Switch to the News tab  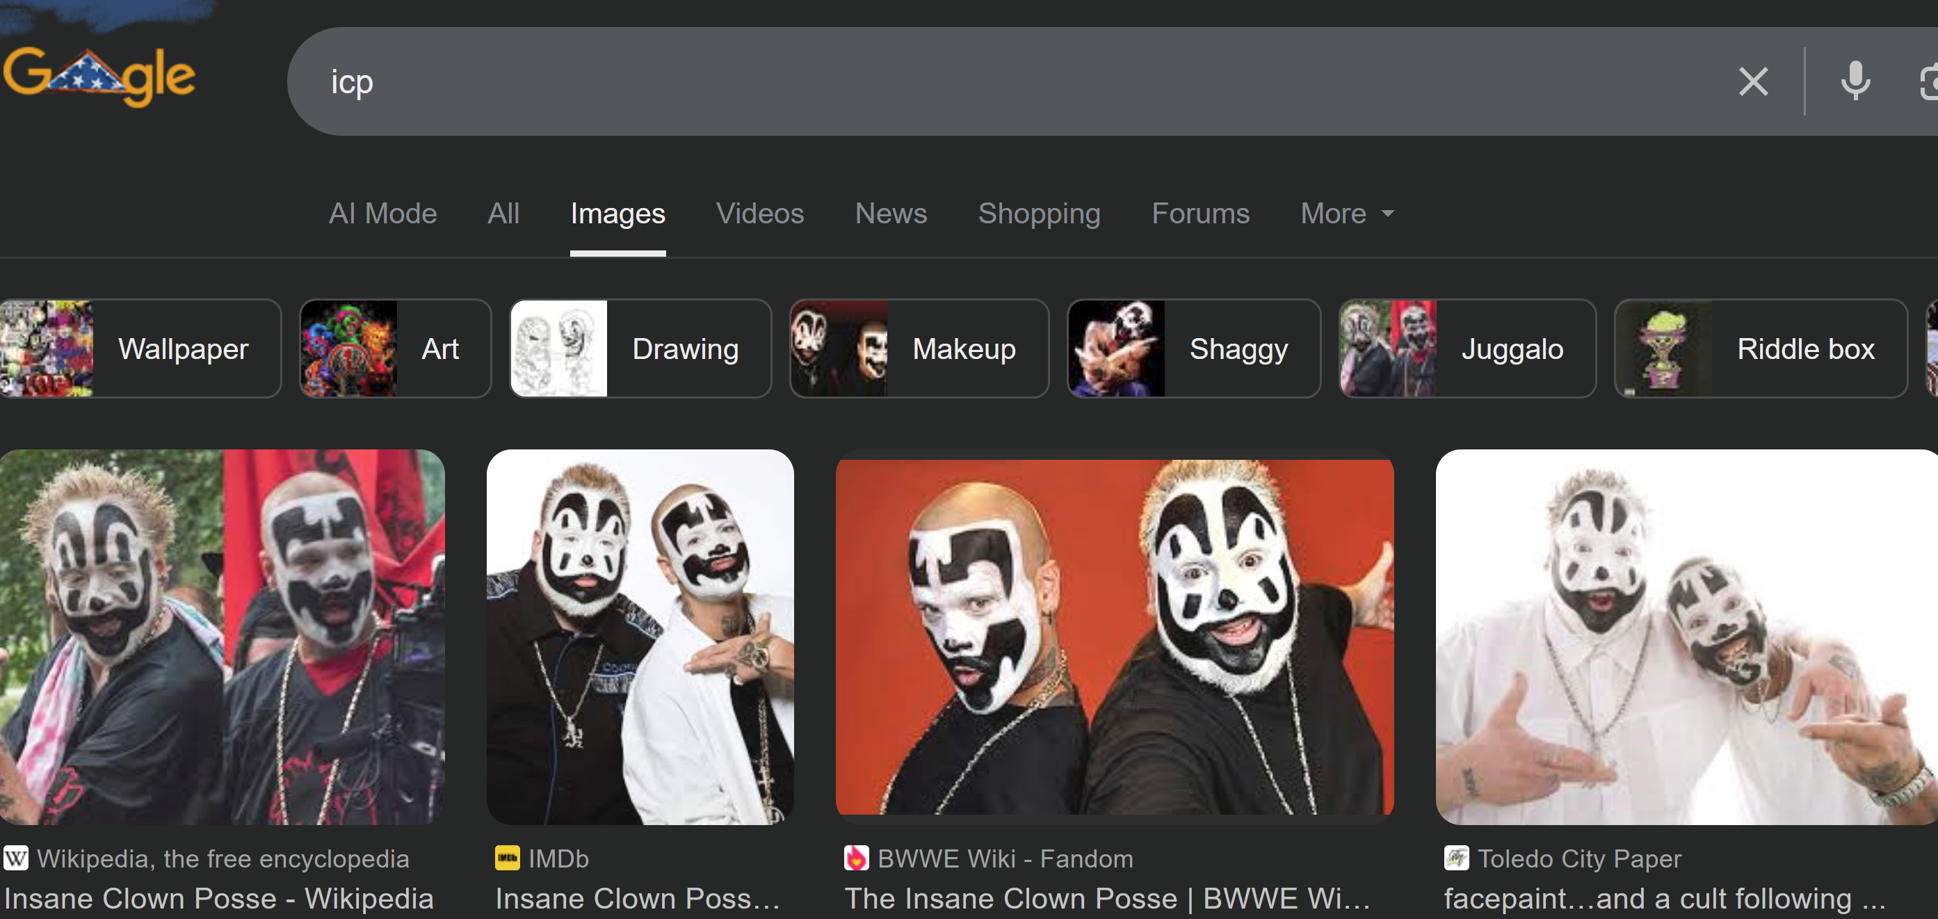coord(890,214)
